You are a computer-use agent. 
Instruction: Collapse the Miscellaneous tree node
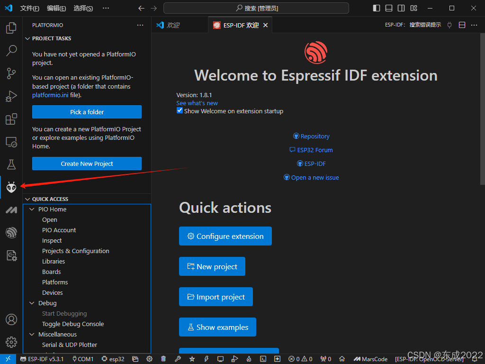(x=32, y=334)
